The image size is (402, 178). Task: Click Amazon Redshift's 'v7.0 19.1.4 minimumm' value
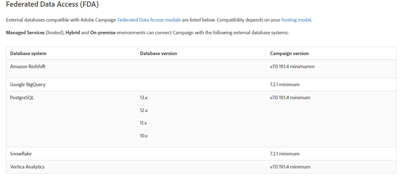coord(292,66)
